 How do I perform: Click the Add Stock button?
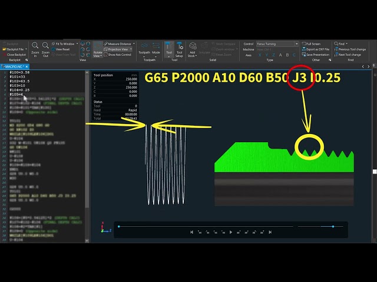click(193, 50)
